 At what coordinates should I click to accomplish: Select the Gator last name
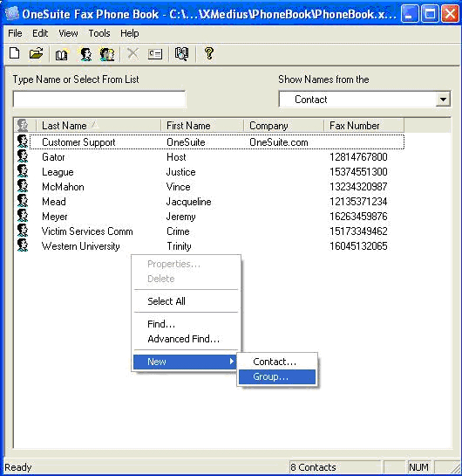(x=53, y=157)
